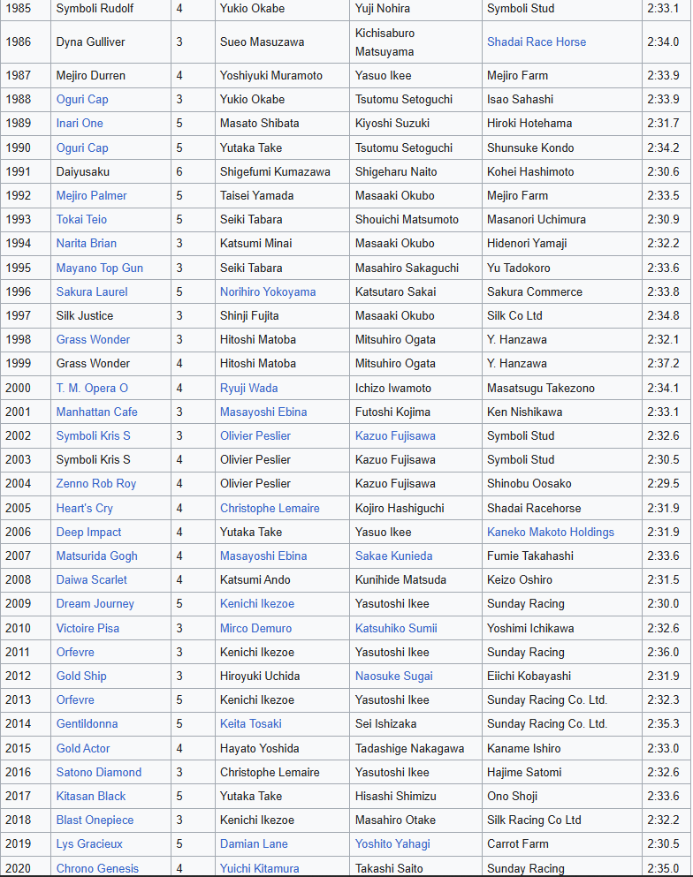Open the Mejiro Palmer link
The height and width of the screenshot is (877, 693).
[x=91, y=196]
